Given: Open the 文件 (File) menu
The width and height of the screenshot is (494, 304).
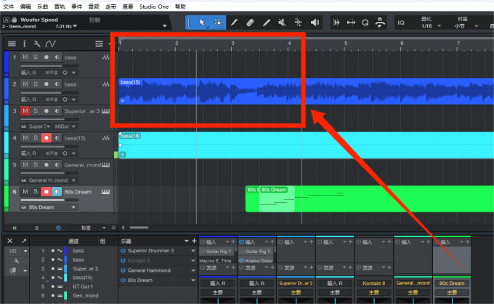Looking at the screenshot, I should (9, 5).
